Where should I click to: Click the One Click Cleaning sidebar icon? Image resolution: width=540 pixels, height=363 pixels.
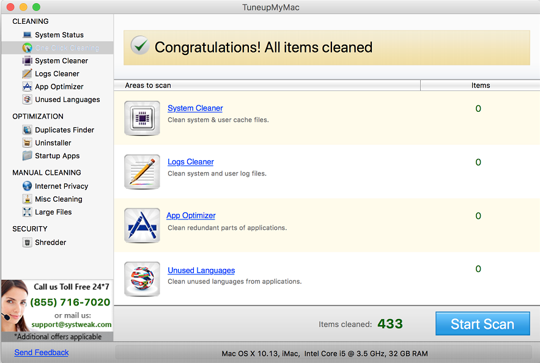pos(27,48)
